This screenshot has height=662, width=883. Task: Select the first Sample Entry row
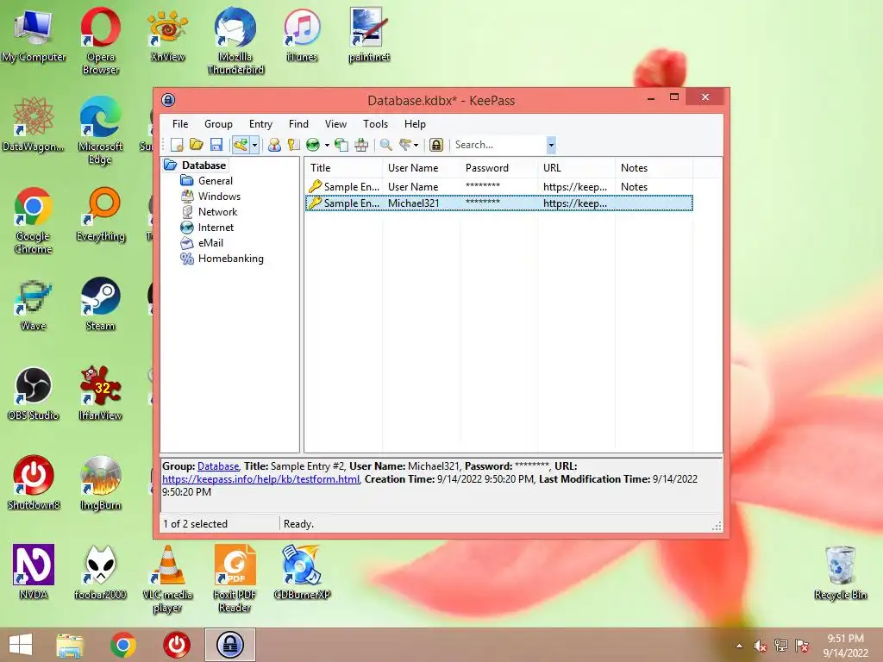coord(499,186)
